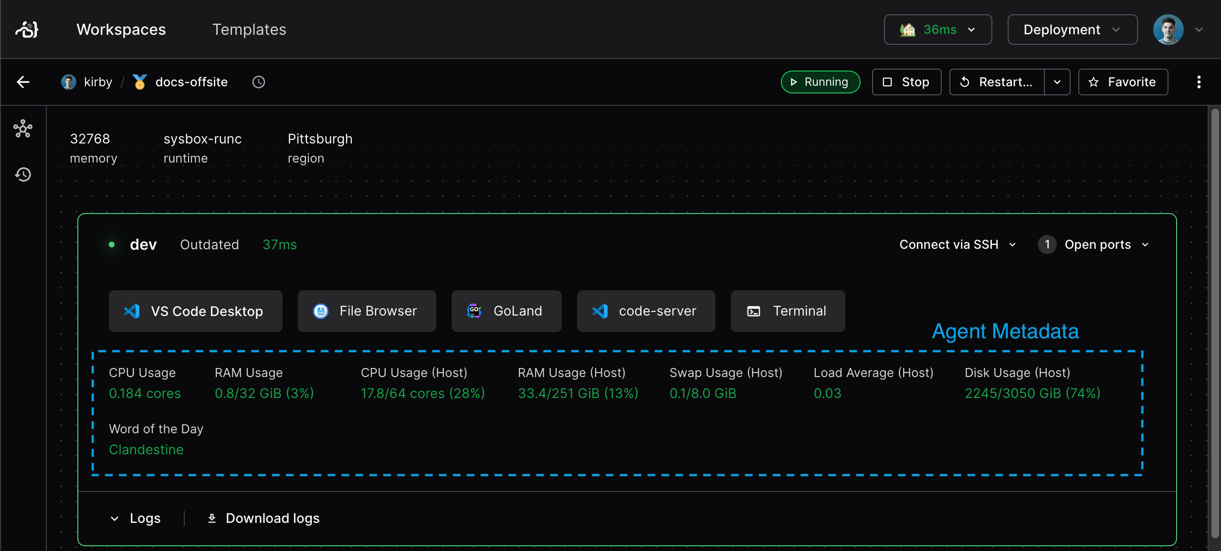The image size is (1221, 551).
Task: Expand the Restart button dropdown arrow
Action: click(x=1057, y=82)
